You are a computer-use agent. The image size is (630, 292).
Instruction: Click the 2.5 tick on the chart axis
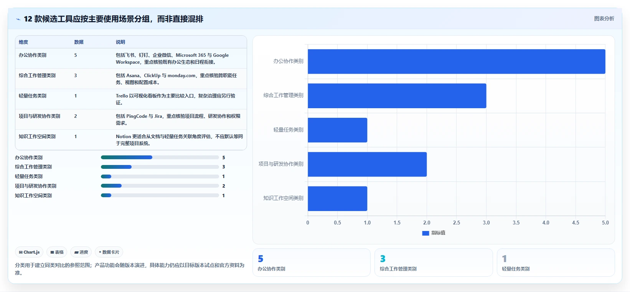click(x=457, y=223)
